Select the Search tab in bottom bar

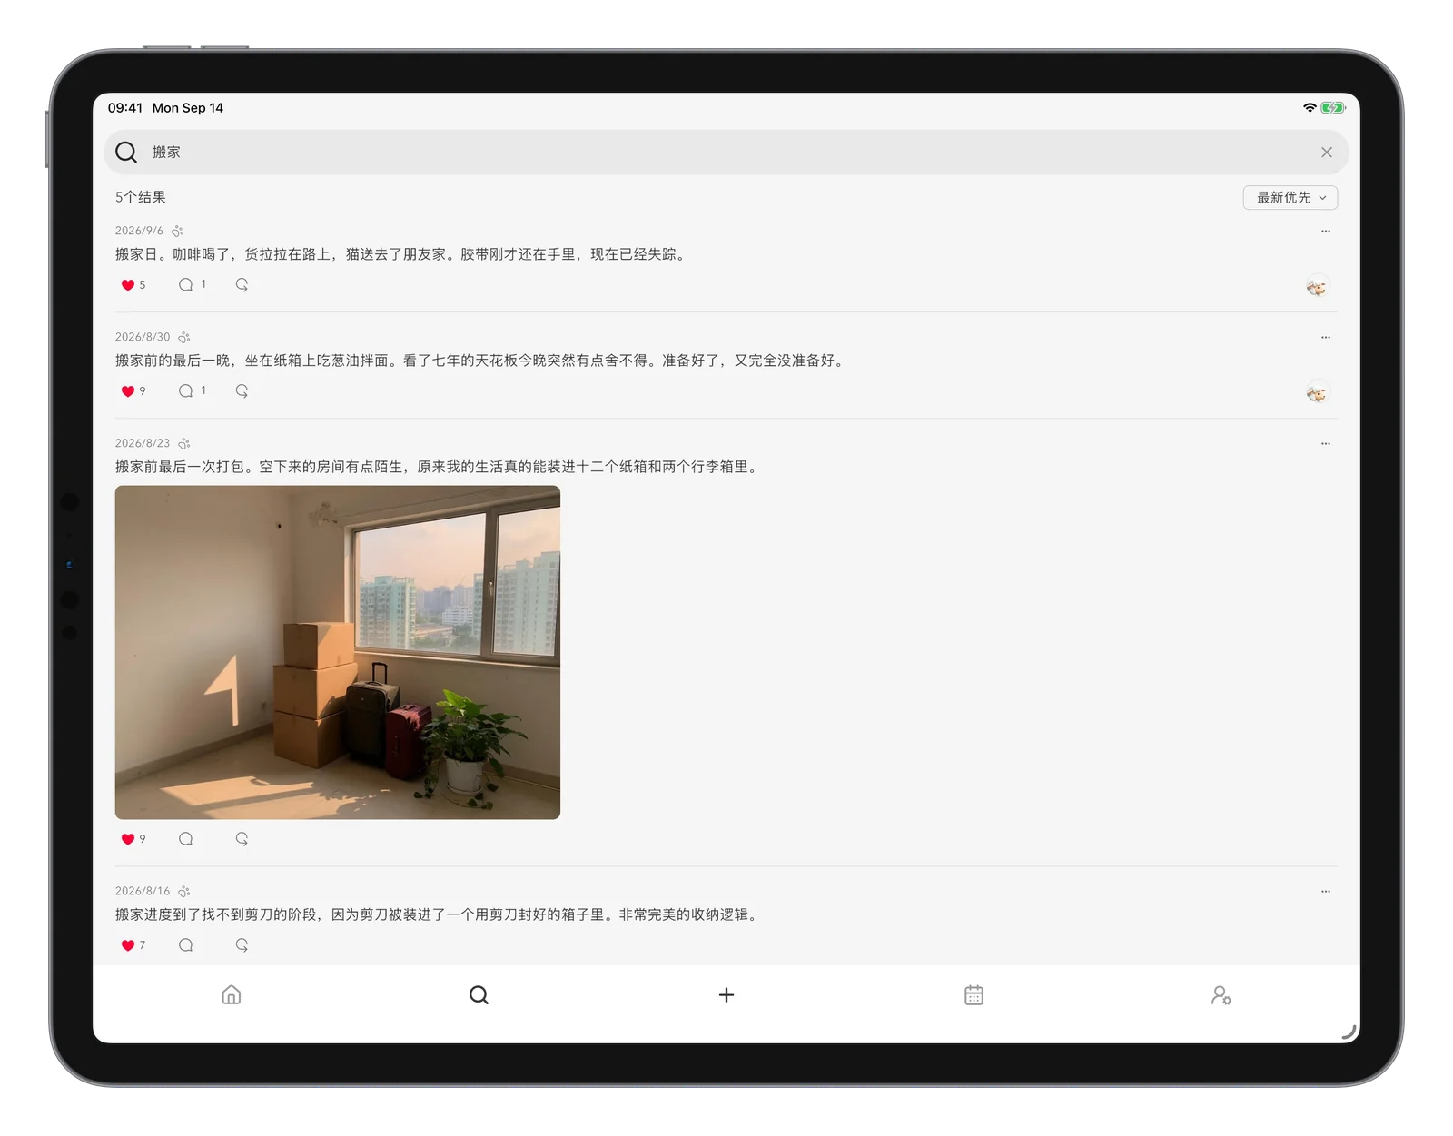(x=479, y=995)
